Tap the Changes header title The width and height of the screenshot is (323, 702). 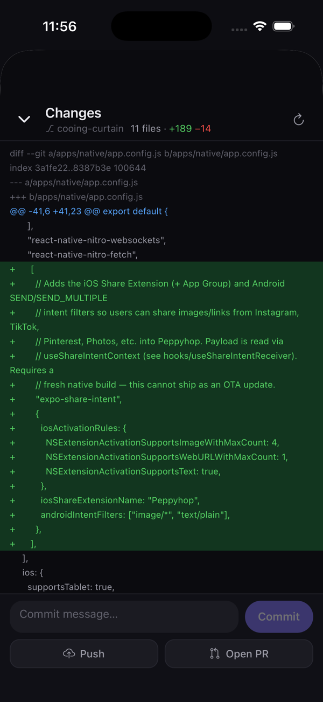(x=73, y=113)
